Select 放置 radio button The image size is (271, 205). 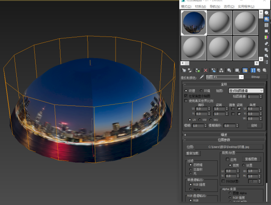point(243,165)
